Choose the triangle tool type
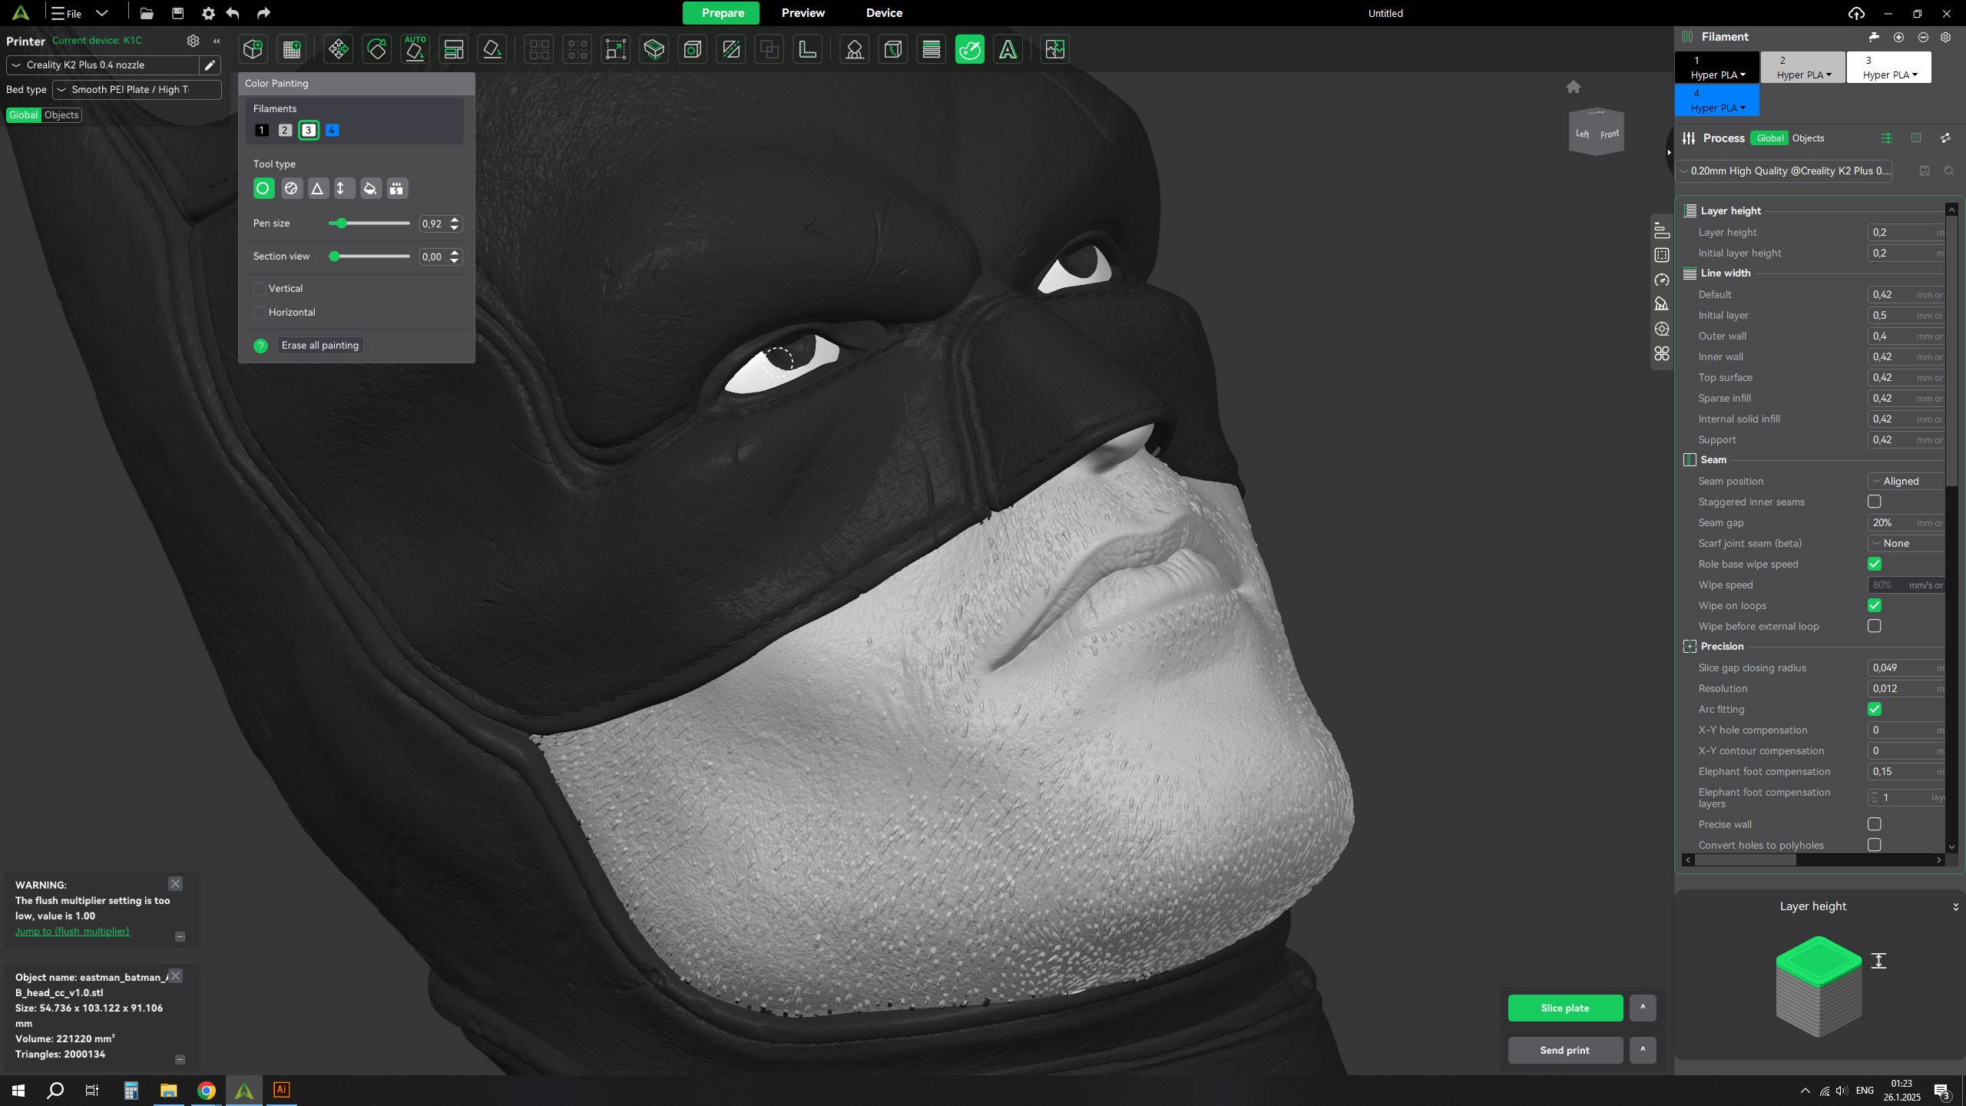The height and width of the screenshot is (1106, 1966). (x=317, y=188)
